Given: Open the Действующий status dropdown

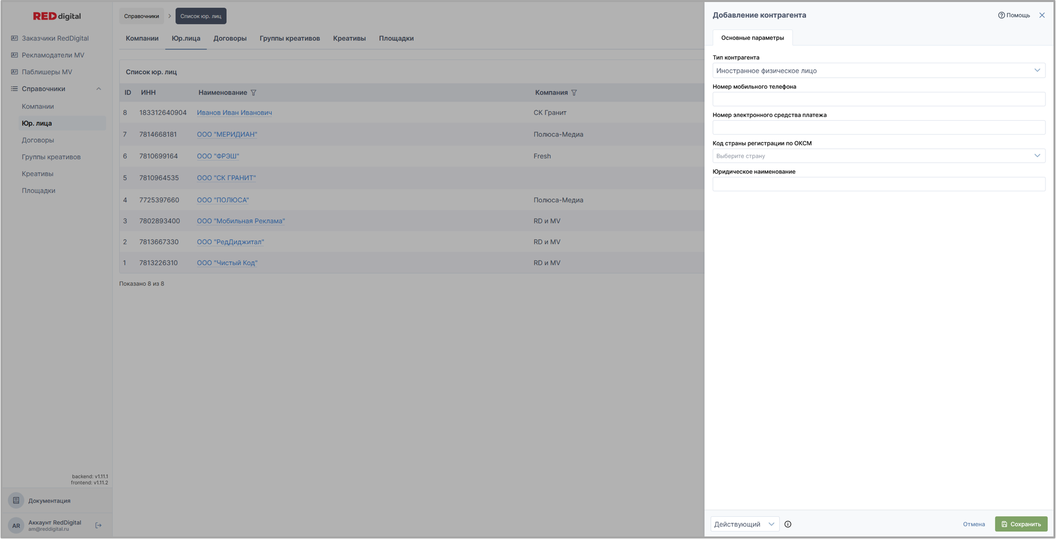Looking at the screenshot, I should coord(744,524).
